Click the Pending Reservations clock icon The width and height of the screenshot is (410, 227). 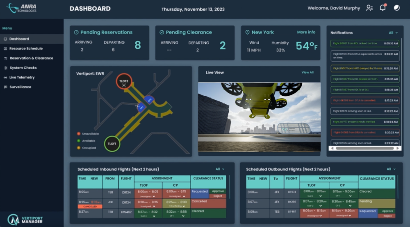pyautogui.click(x=76, y=32)
